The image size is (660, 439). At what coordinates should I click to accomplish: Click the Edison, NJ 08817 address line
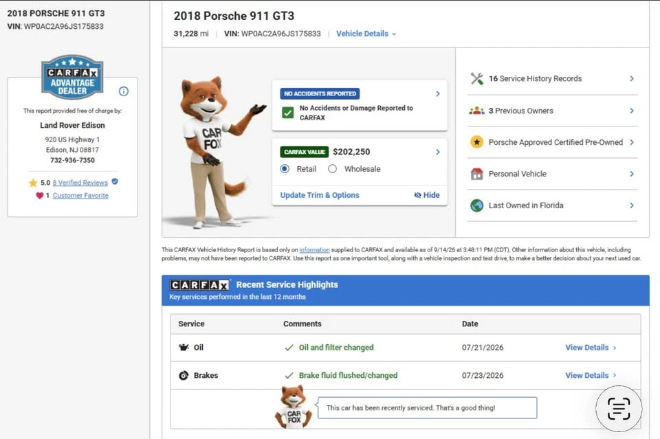(72, 150)
